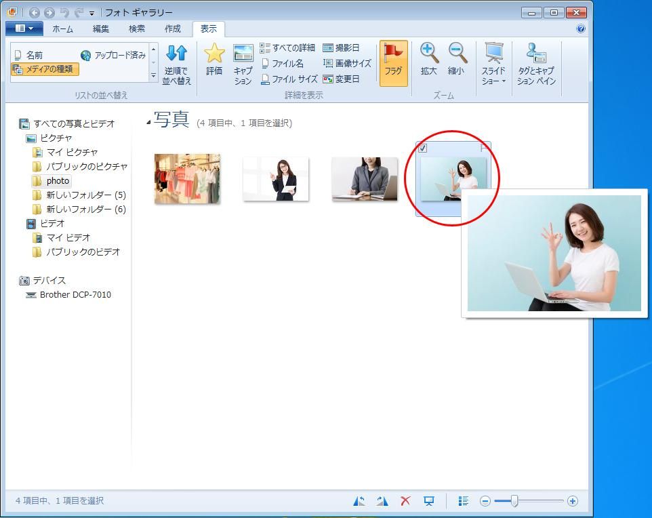Delete selected photo with red X
The image size is (652, 518).
click(x=405, y=501)
